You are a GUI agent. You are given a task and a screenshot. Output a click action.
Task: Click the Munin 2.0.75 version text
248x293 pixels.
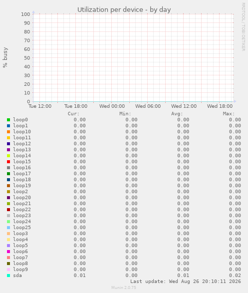[x=124, y=288]
